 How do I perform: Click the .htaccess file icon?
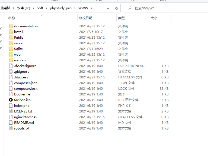[11, 77]
